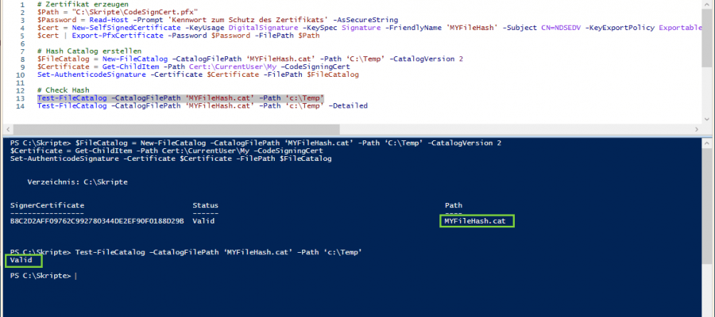Click the 'SignerCertificate' column header in console
This screenshot has height=317, width=715.
point(46,205)
